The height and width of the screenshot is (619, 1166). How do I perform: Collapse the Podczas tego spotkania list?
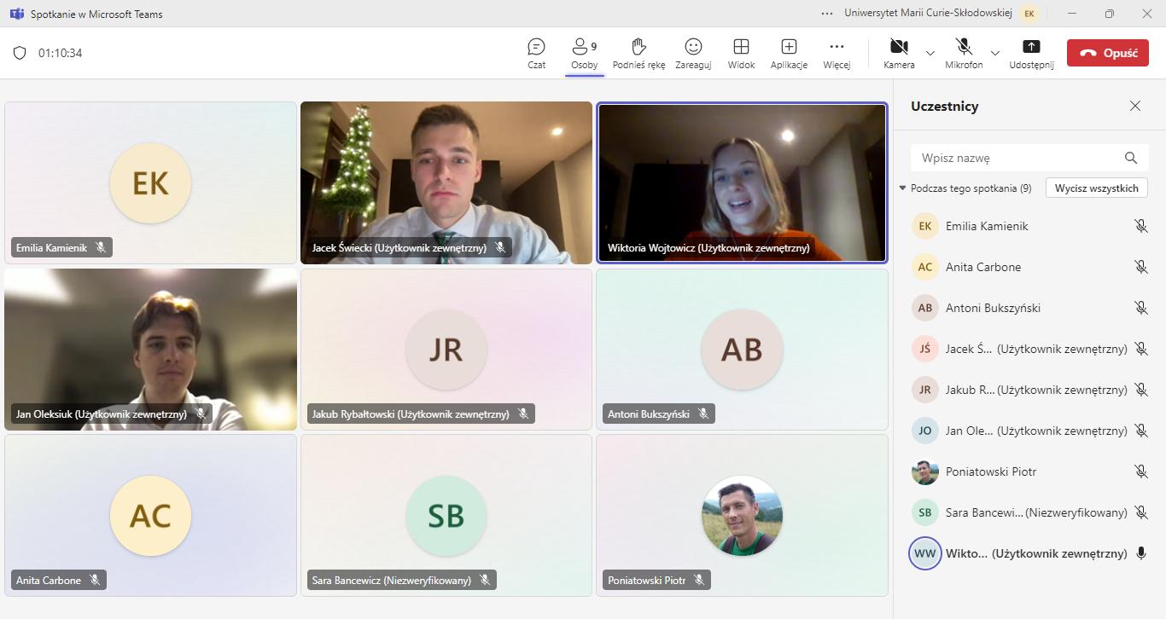(x=903, y=188)
